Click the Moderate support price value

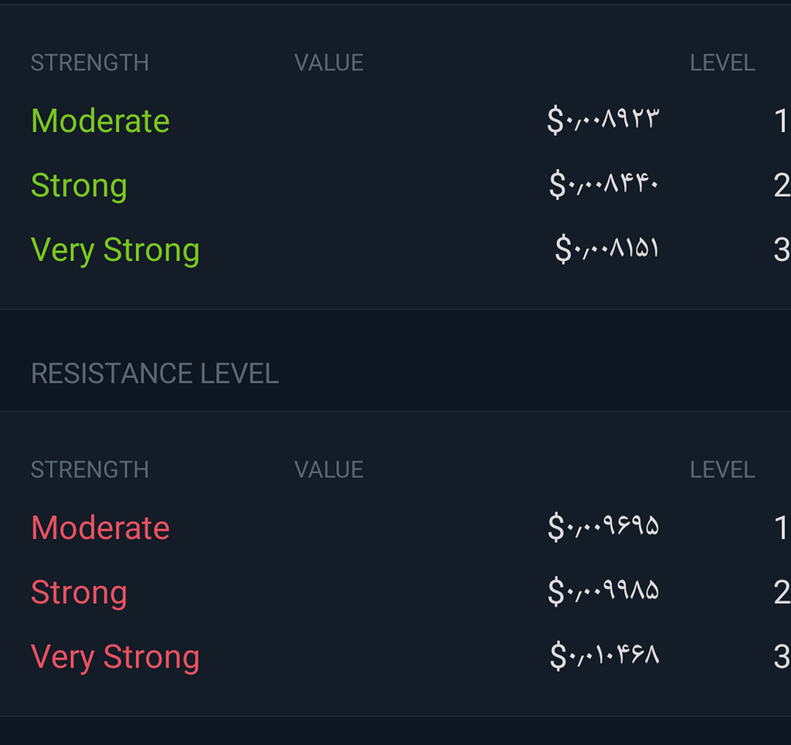pos(603,120)
